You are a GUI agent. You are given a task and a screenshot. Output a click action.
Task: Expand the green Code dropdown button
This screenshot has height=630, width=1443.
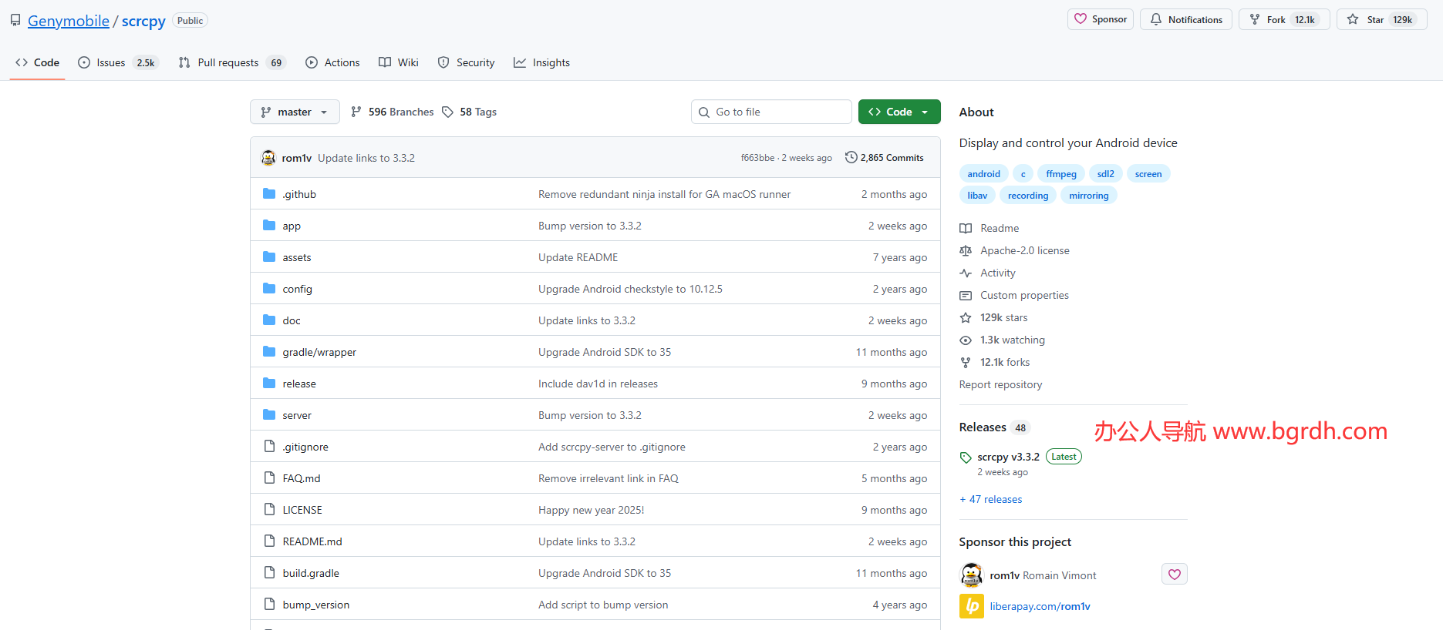click(x=899, y=112)
